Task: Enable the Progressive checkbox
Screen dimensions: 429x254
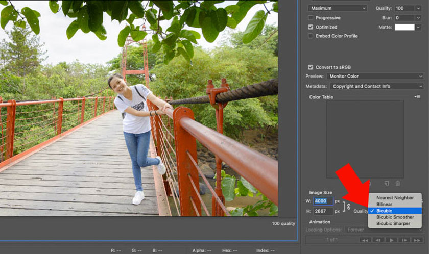Action: pos(311,18)
